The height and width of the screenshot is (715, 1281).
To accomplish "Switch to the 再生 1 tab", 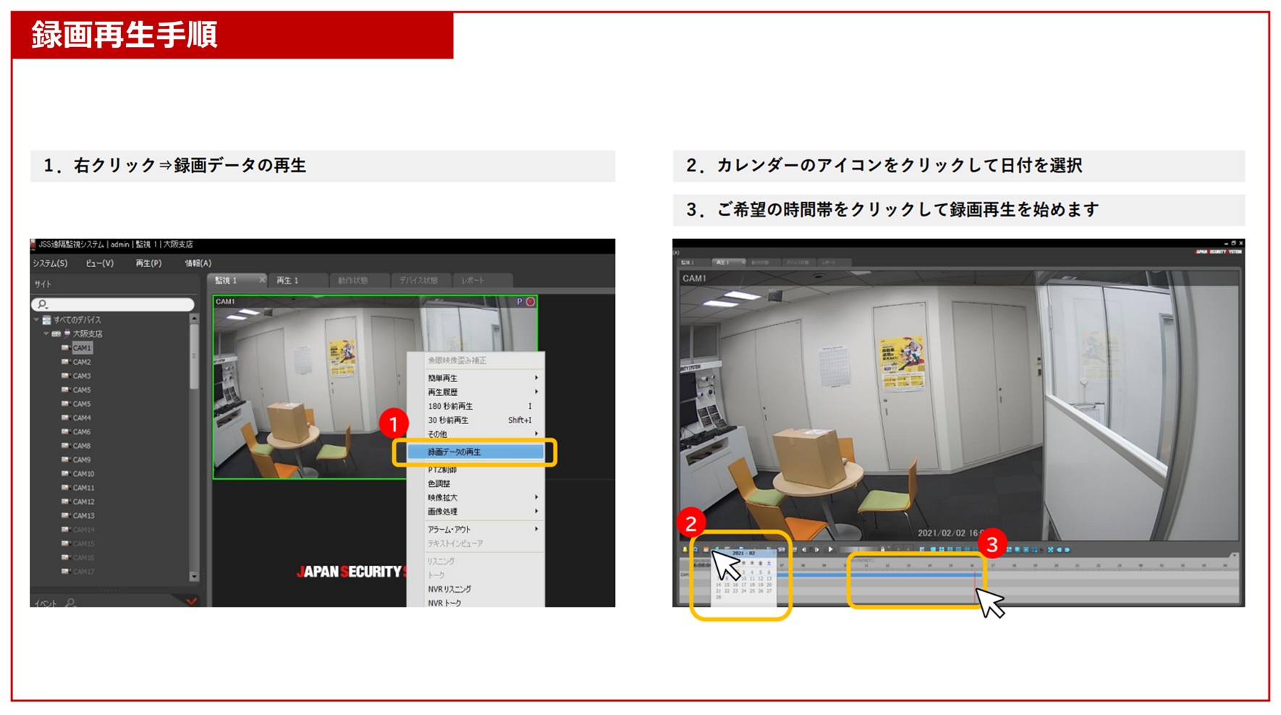I will point(287,281).
